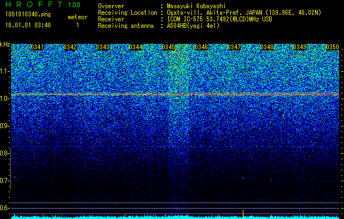The width and height of the screenshot is (344, 219).
Task: Click the cyan signal level graph at bottom
Action: 175,217
